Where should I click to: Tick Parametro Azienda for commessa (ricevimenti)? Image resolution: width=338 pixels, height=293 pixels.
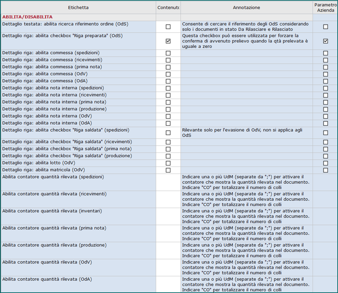click(326, 60)
